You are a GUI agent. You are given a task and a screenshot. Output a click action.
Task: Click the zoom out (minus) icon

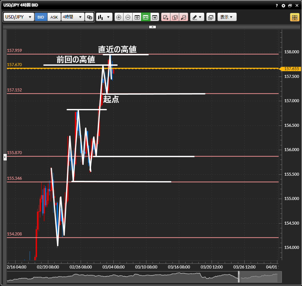tap(128, 17)
